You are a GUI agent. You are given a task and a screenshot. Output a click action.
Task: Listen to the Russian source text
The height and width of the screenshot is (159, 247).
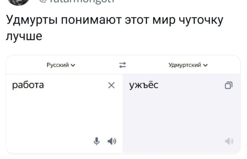pyautogui.click(x=112, y=141)
